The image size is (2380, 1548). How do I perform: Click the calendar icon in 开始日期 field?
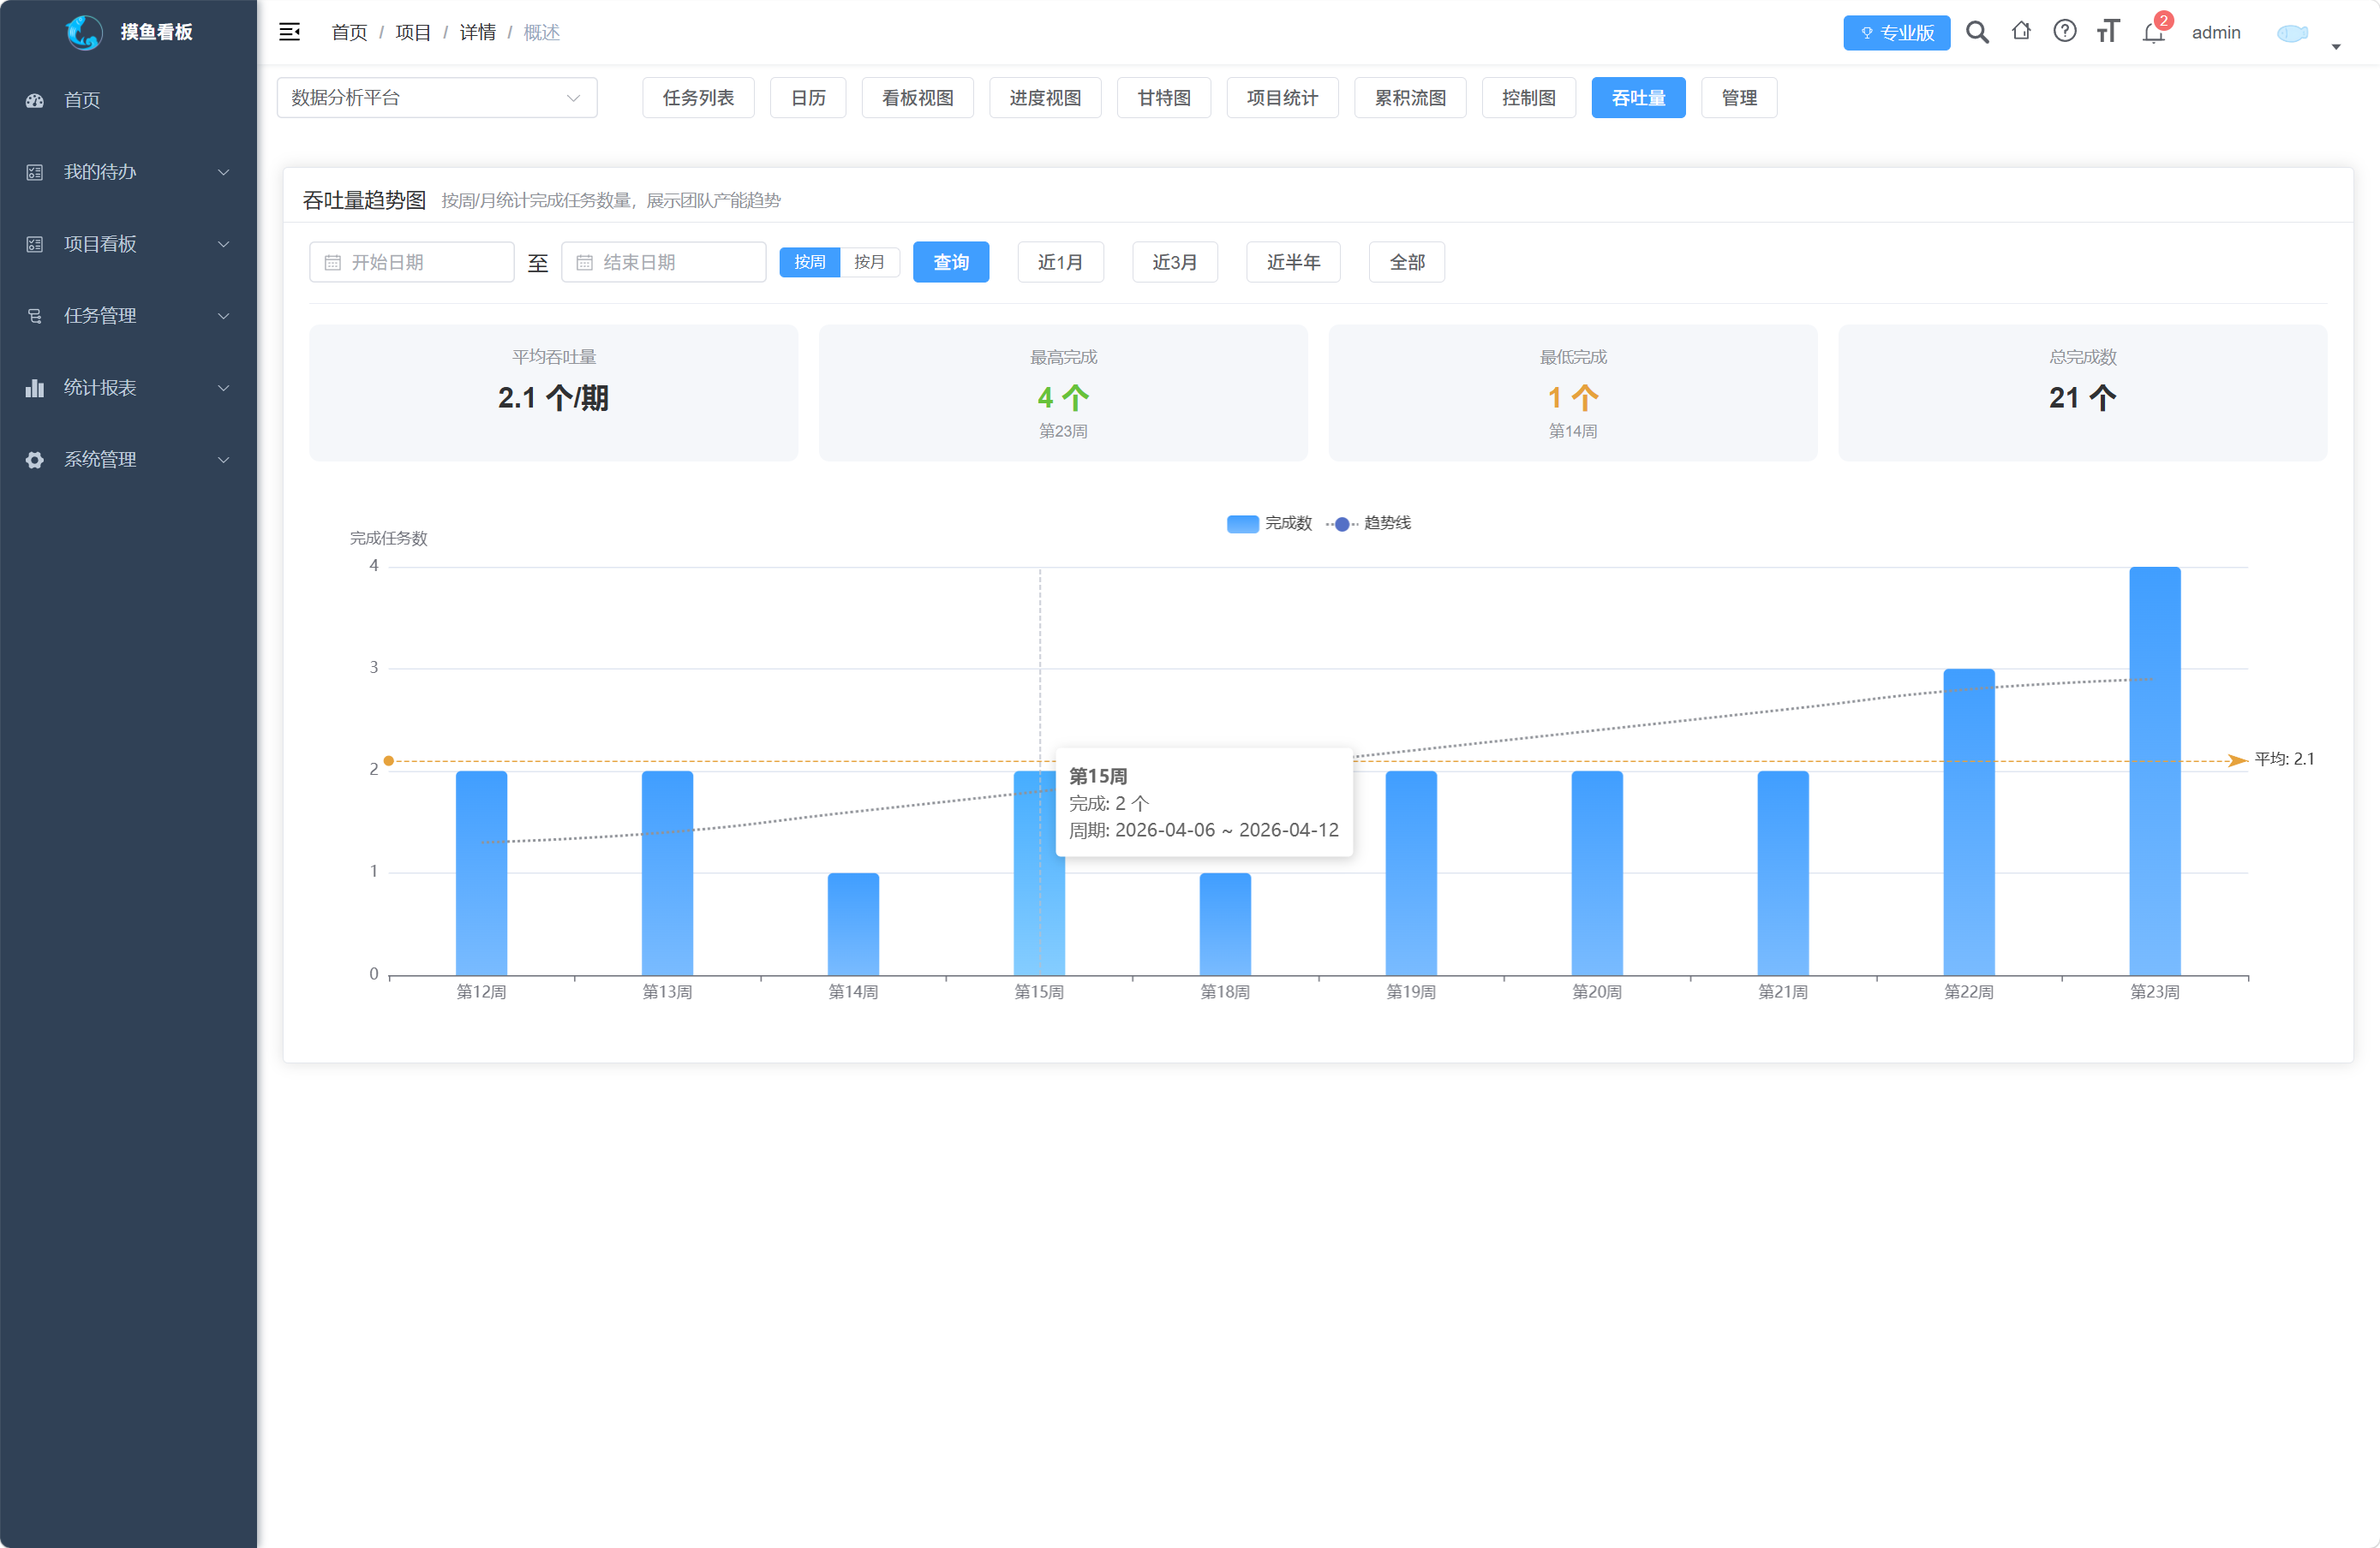coord(333,262)
